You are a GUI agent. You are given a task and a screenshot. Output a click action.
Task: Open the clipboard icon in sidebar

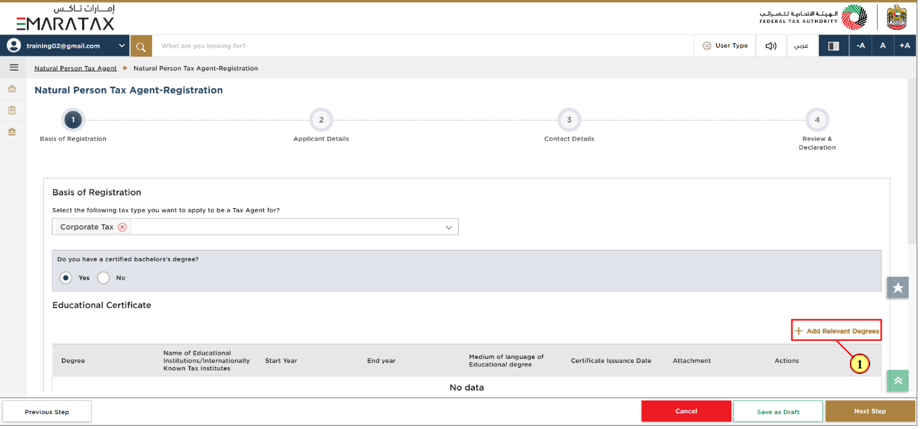tap(11, 110)
